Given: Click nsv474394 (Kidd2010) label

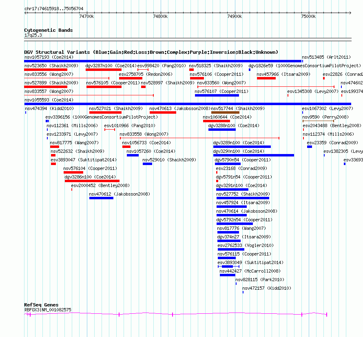Looking at the screenshot, I should (49, 108).
